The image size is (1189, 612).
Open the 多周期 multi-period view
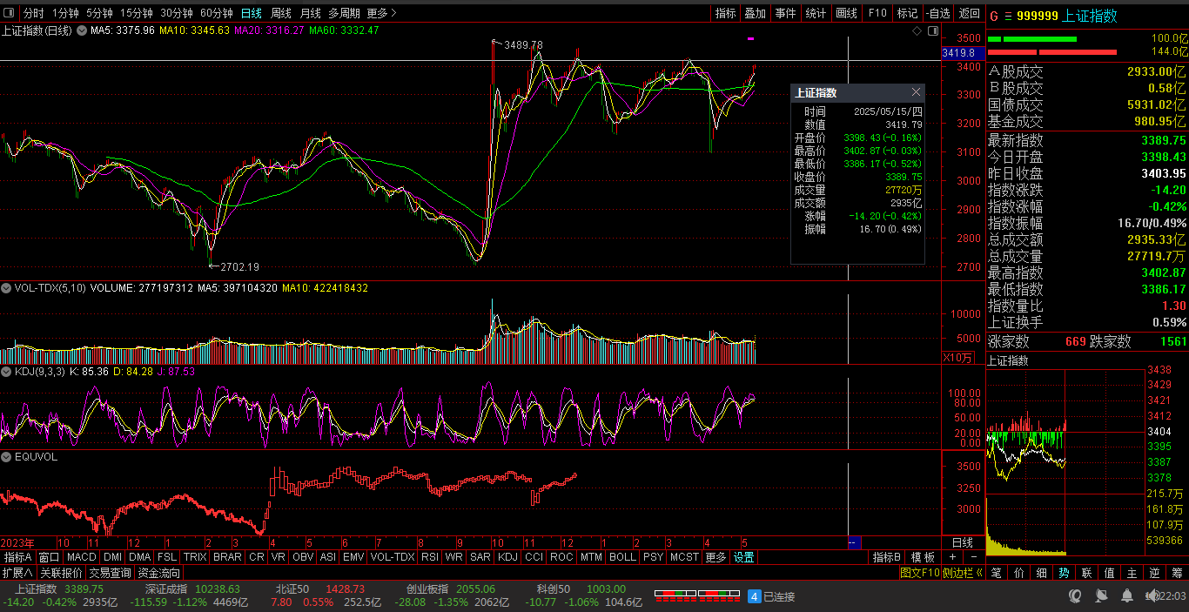click(345, 13)
